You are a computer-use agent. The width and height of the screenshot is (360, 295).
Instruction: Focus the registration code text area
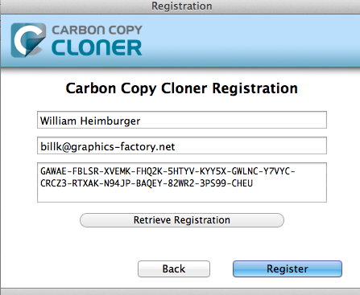point(182,182)
